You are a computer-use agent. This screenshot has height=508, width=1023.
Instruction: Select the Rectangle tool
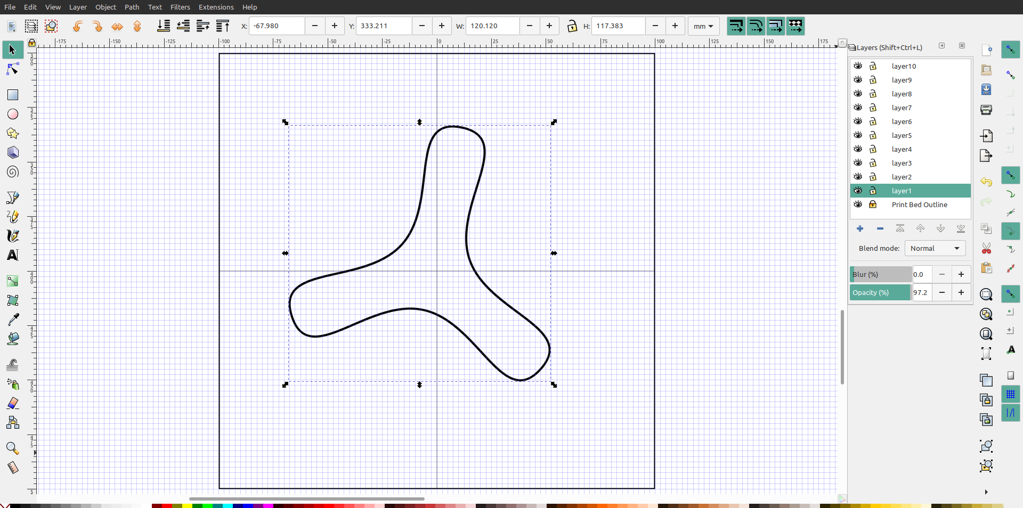pos(13,95)
